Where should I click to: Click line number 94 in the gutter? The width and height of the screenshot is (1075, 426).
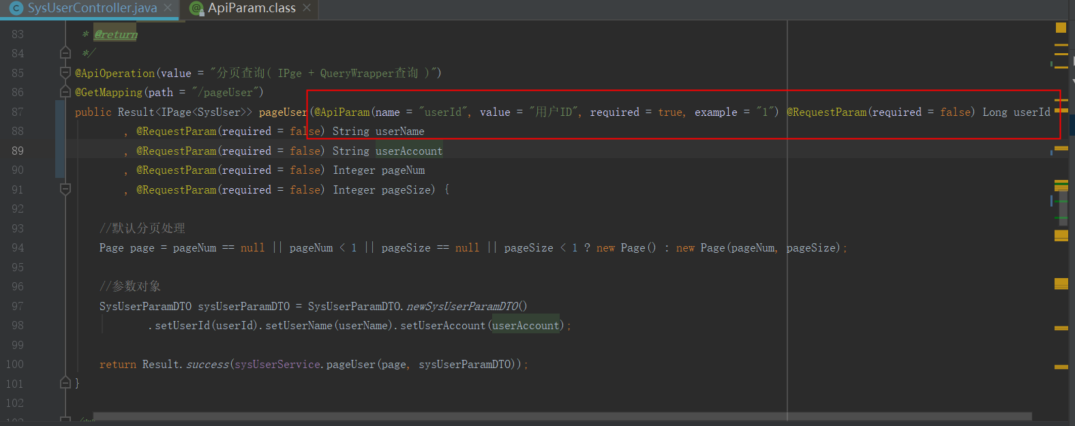pos(17,247)
